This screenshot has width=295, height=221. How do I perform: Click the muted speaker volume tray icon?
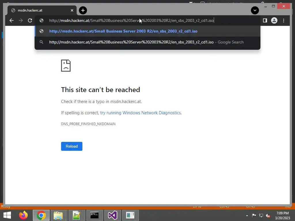click(268, 216)
